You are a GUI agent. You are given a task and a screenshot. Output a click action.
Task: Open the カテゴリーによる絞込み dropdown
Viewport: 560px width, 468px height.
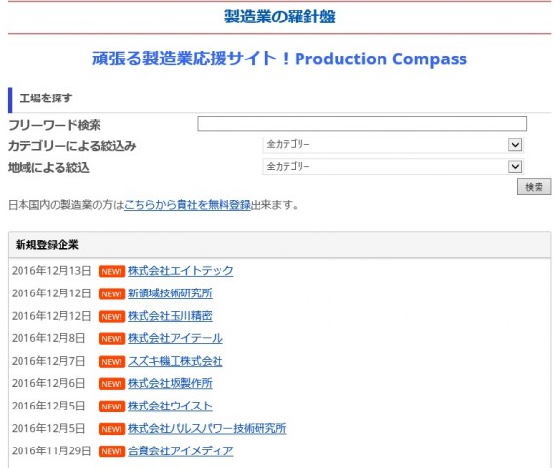click(393, 145)
